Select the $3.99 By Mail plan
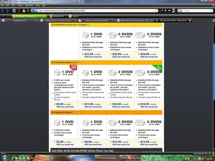Viewport: 215px width, 161px height. coord(55,142)
